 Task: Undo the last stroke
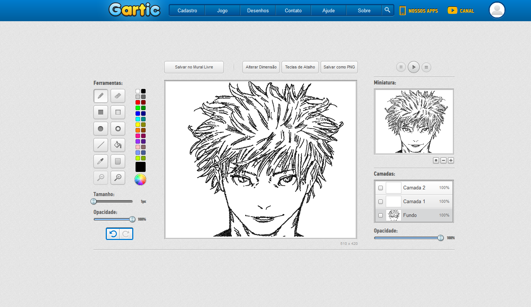tap(113, 234)
